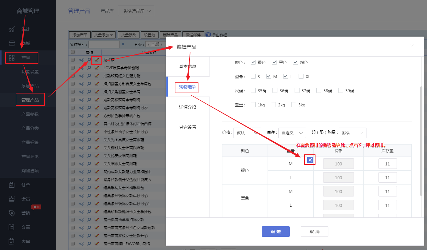Check the 3kg weight checkbox
The image size is (427, 250).
294,105
